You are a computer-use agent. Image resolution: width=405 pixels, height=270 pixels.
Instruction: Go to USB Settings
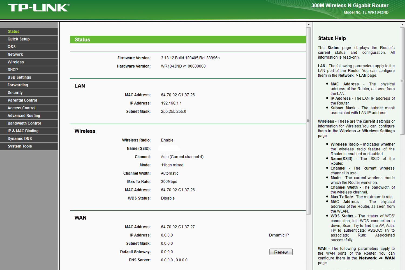pos(19,77)
